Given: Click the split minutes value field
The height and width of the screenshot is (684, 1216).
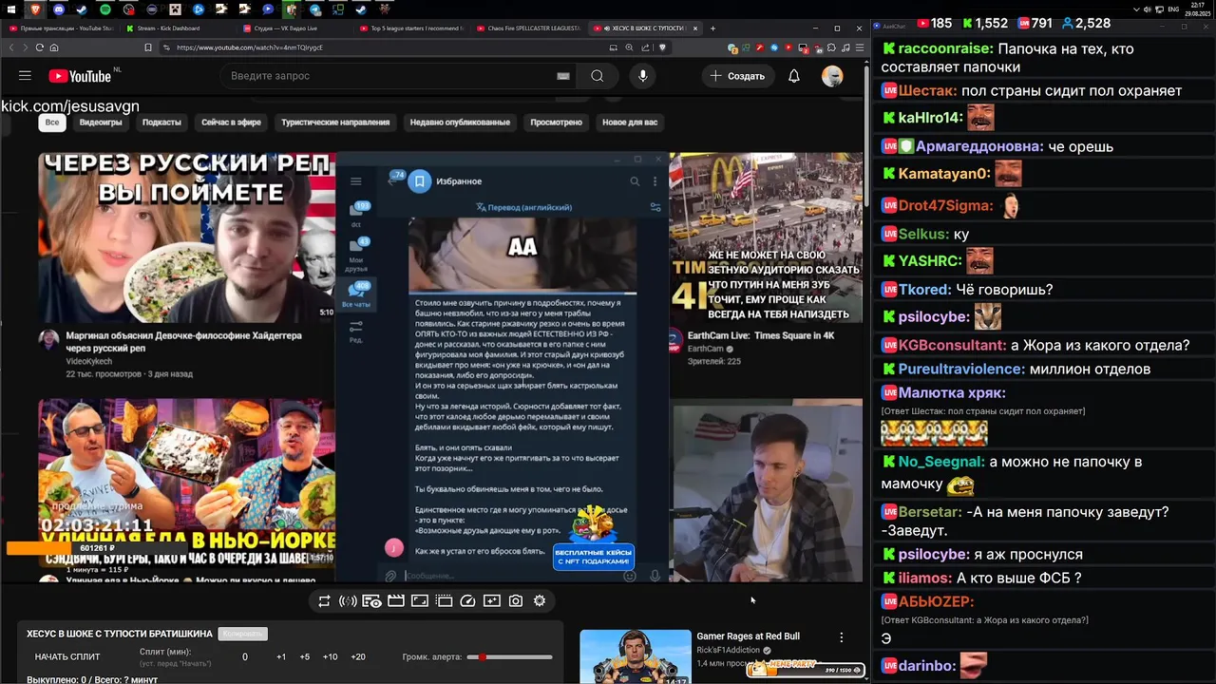Looking at the screenshot, I should (x=245, y=657).
